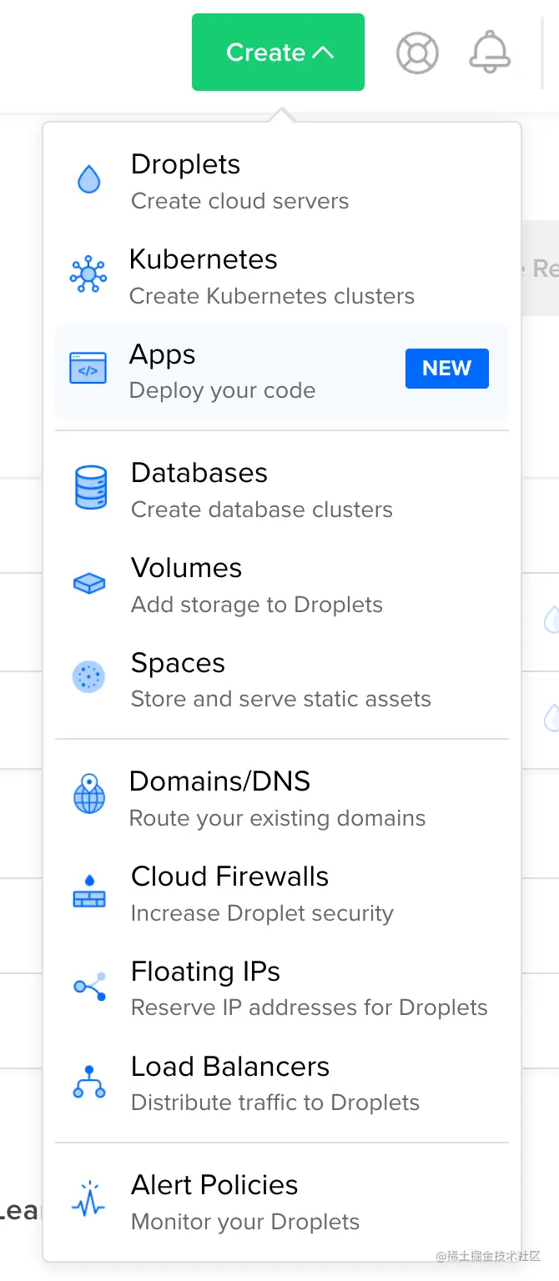Select the Droplets water-drop icon
Image resolution: width=559 pixels, height=1281 pixels.
89,178
